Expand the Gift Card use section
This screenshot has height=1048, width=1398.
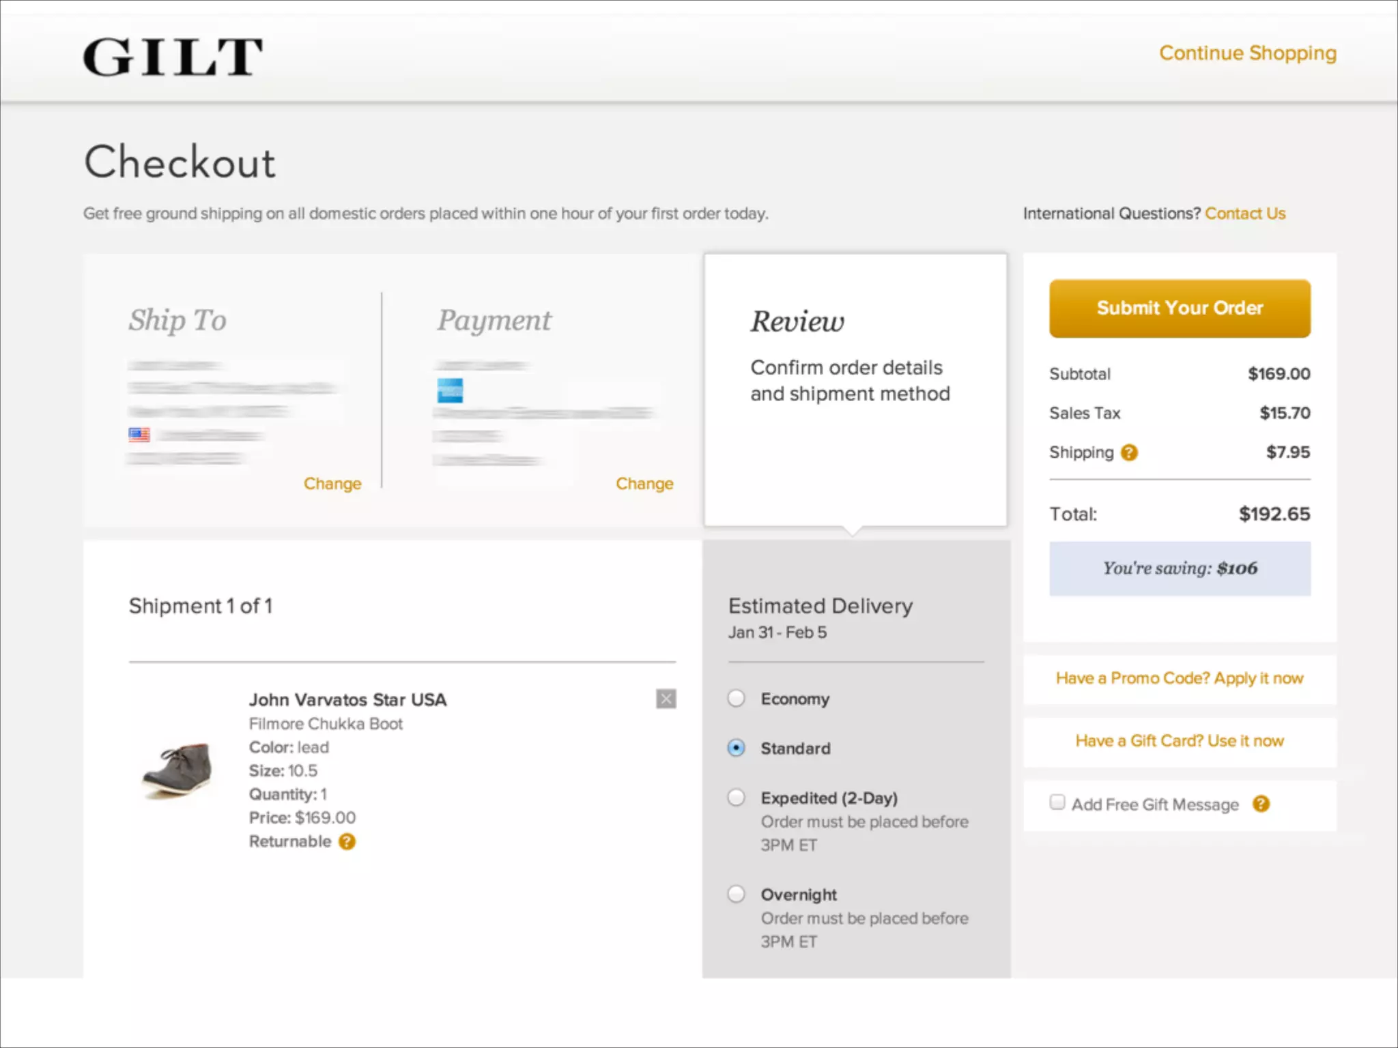click(x=1179, y=741)
